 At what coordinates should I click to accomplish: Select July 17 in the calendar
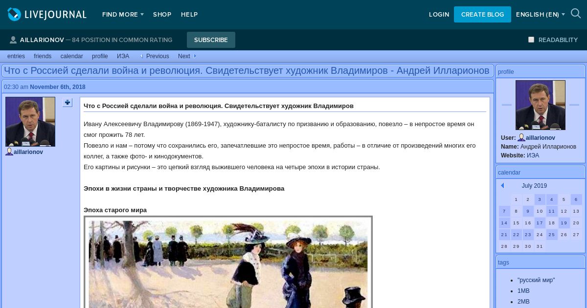tap(540, 223)
